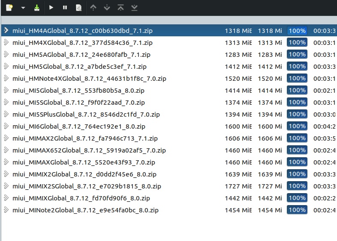Select miui_MIMAXGlobal_8.7.12_5520e43f93_7.0.zip file
This screenshot has width=337, height=241.
coord(84,163)
